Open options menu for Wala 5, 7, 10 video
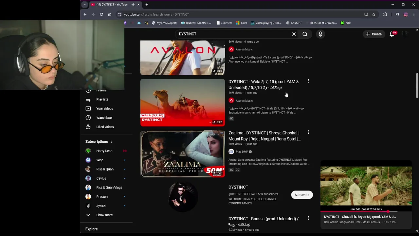Screen dimensions: 419x236 308,81
